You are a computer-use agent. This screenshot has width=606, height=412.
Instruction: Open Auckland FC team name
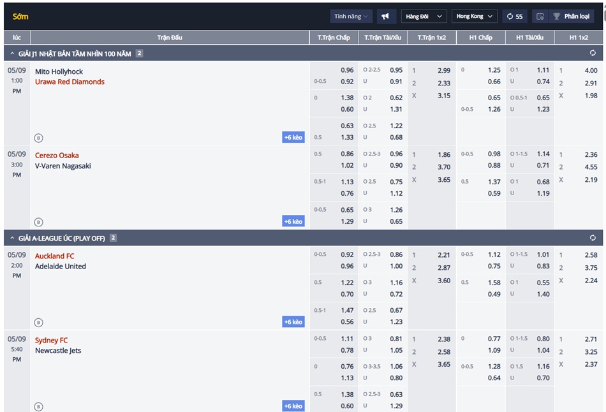54,256
